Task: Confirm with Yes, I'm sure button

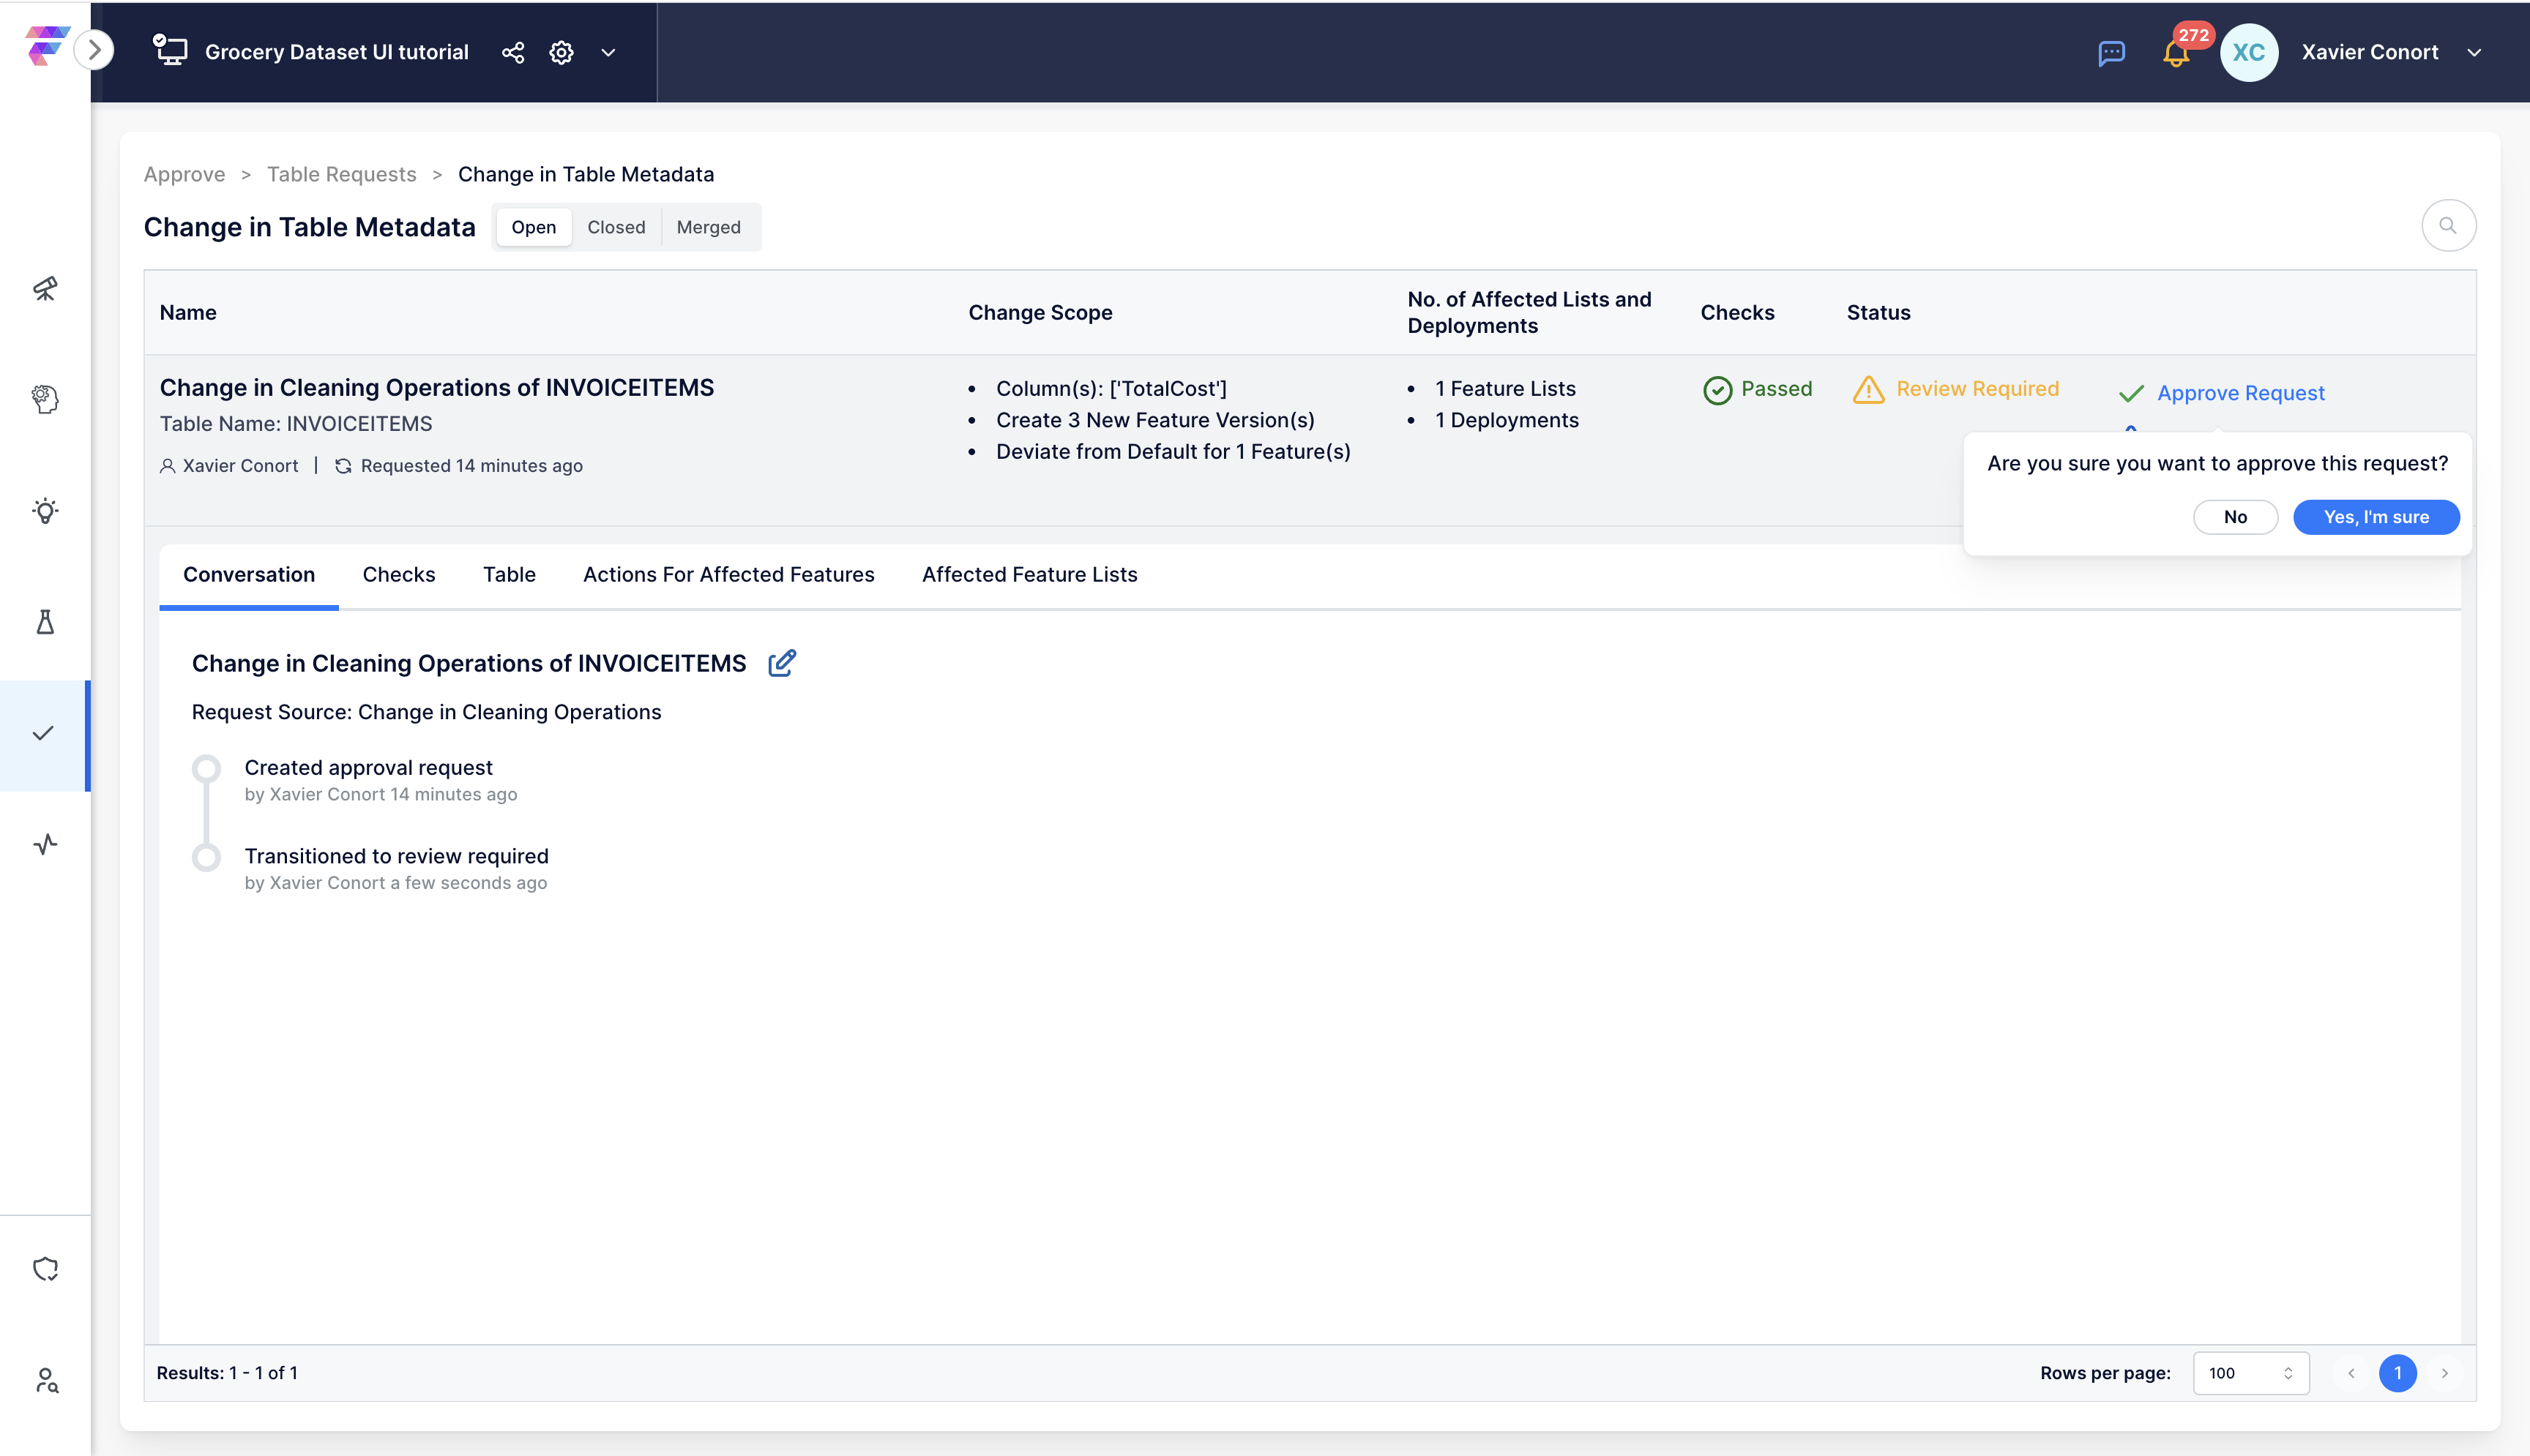Action: (2376, 517)
